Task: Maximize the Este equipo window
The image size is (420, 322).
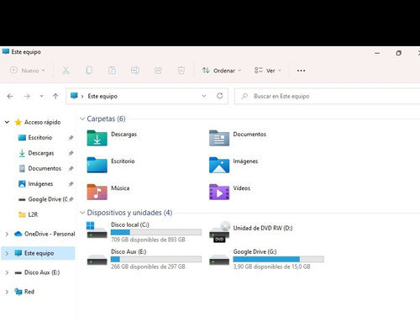Action: 399,53
